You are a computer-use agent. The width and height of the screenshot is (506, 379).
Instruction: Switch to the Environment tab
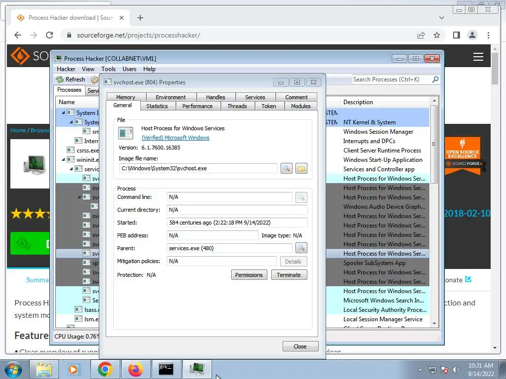point(170,97)
